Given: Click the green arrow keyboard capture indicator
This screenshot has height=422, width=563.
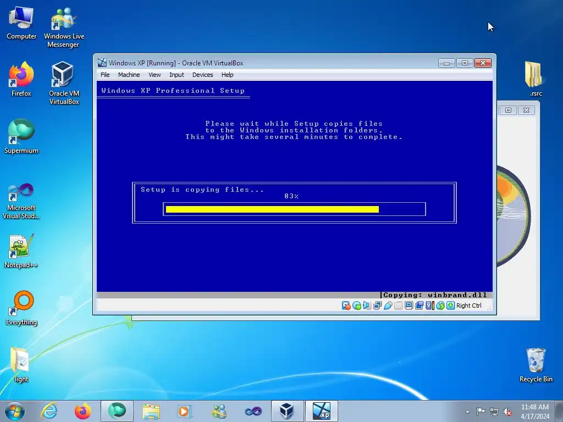Looking at the screenshot, I should point(450,306).
